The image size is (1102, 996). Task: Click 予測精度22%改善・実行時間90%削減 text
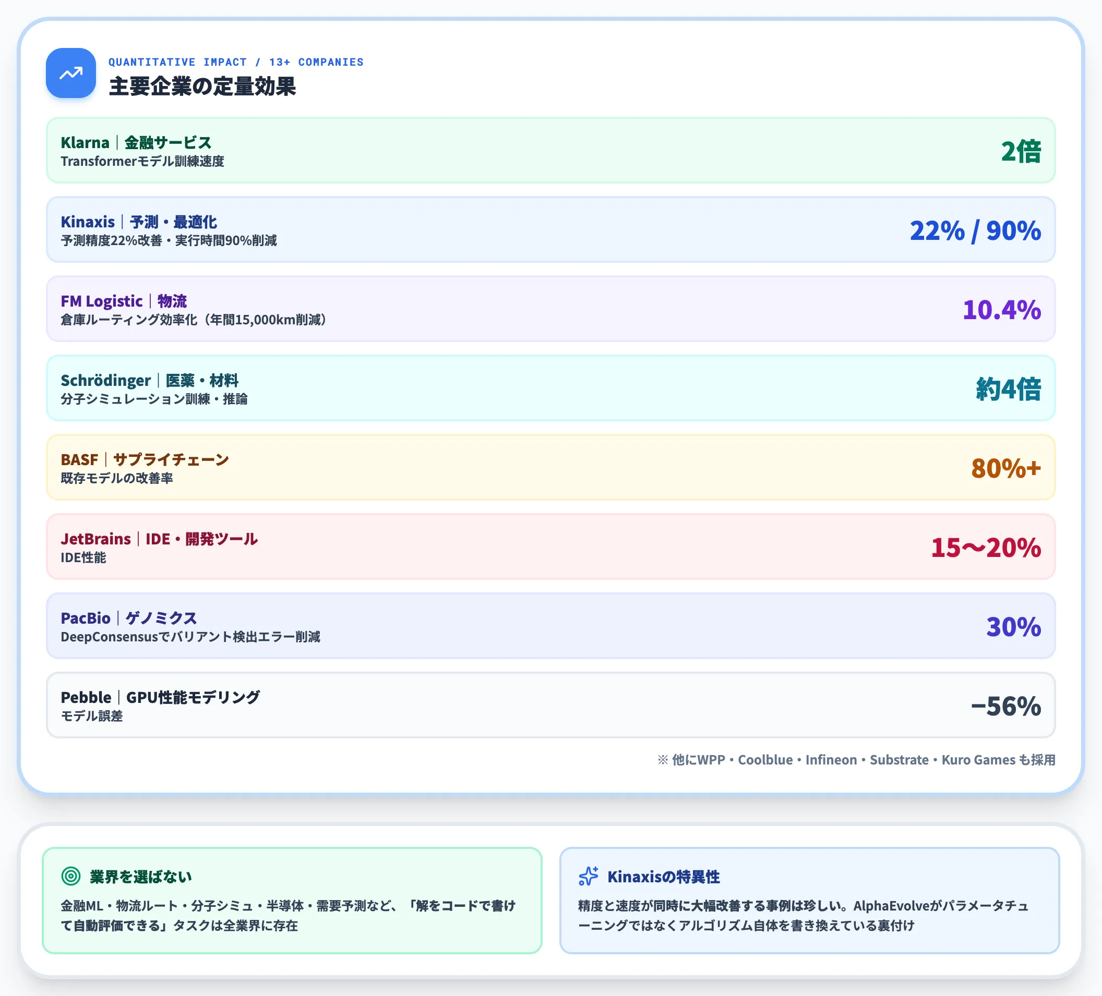[x=169, y=240]
